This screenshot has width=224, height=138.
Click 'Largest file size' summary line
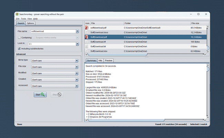click(101, 87)
